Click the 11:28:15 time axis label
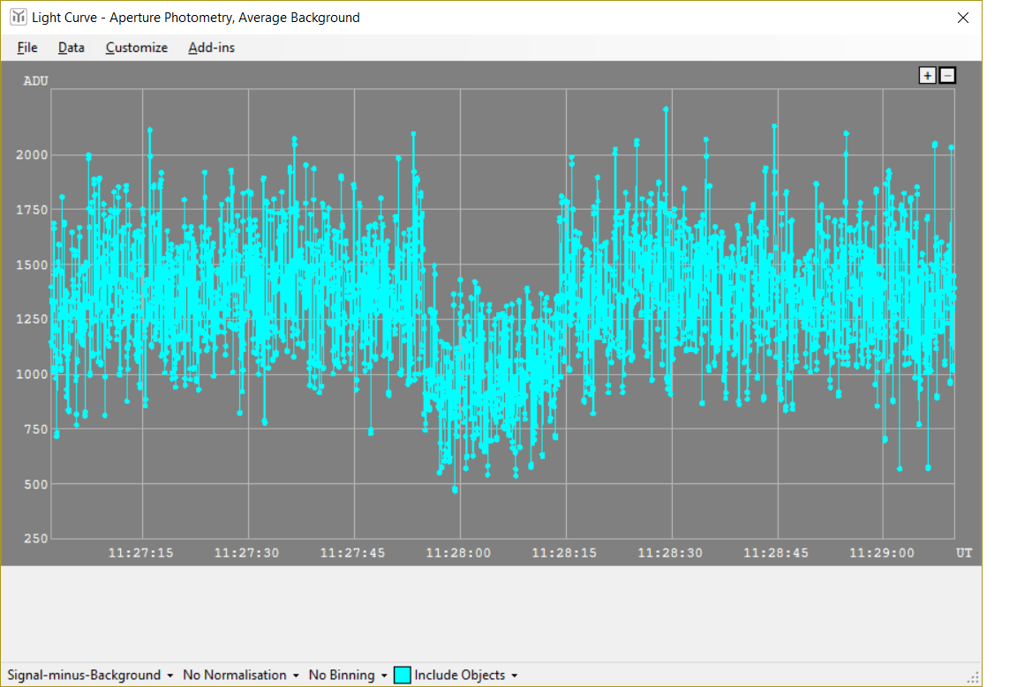This screenshot has height=687, width=1017. [564, 553]
